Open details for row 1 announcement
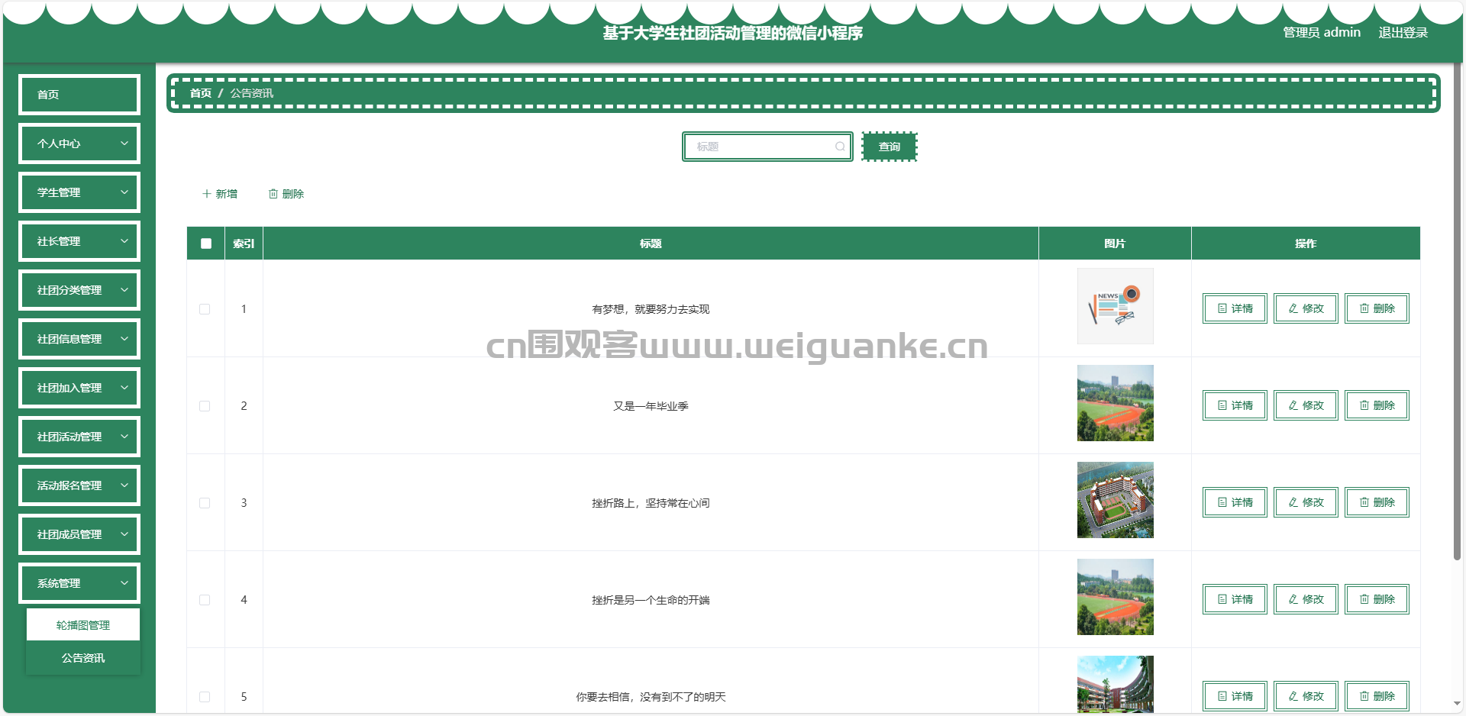 (x=1234, y=308)
